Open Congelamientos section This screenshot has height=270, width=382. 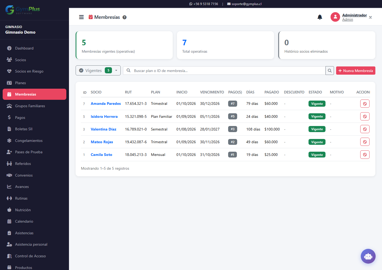[x=34, y=141]
